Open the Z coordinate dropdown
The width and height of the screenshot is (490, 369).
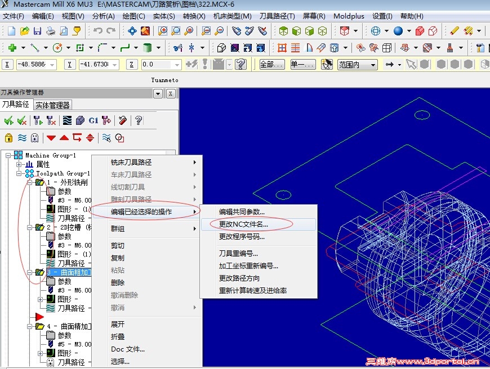pos(178,64)
